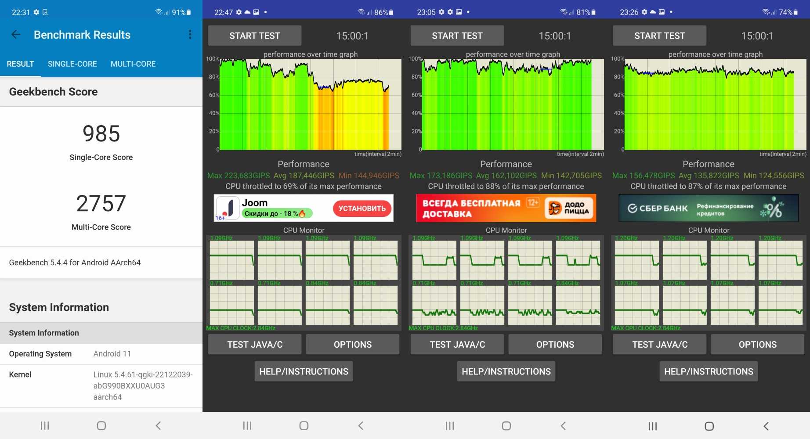Tap the recent apps icon under the 23:05 screenshot

coord(450,425)
